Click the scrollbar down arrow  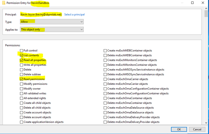206,123
